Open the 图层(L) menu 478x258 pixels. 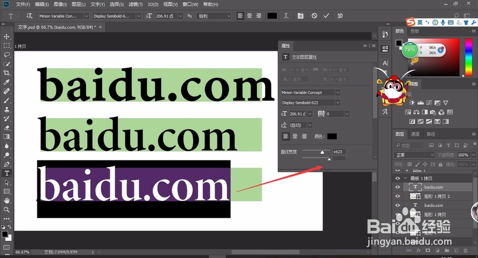(79, 4)
